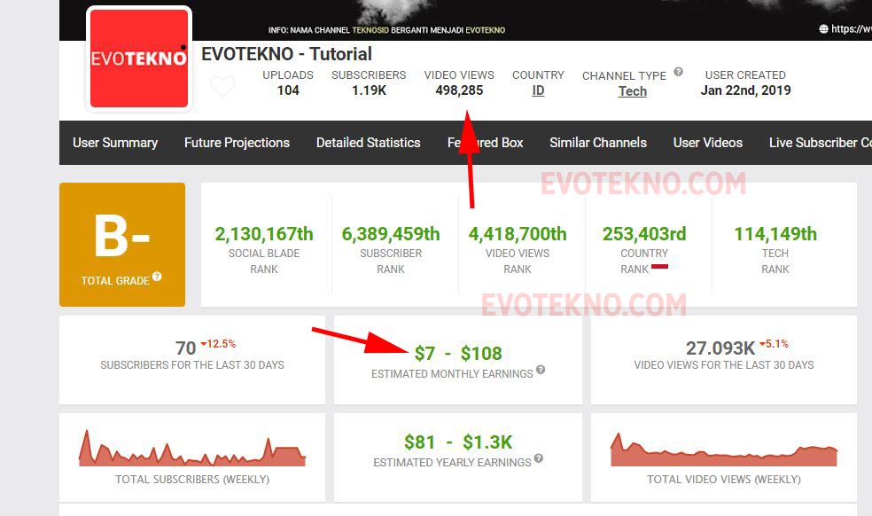Viewport: 872px width, 516px height.
Task: Go to Similar Channels tab
Action: (598, 143)
